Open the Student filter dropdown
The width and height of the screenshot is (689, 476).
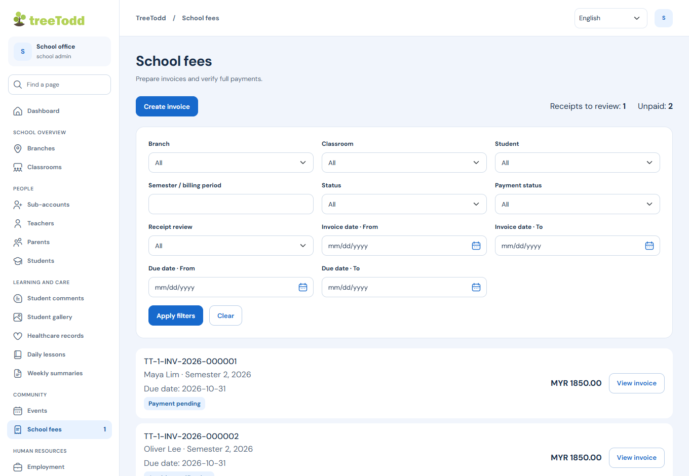578,163
